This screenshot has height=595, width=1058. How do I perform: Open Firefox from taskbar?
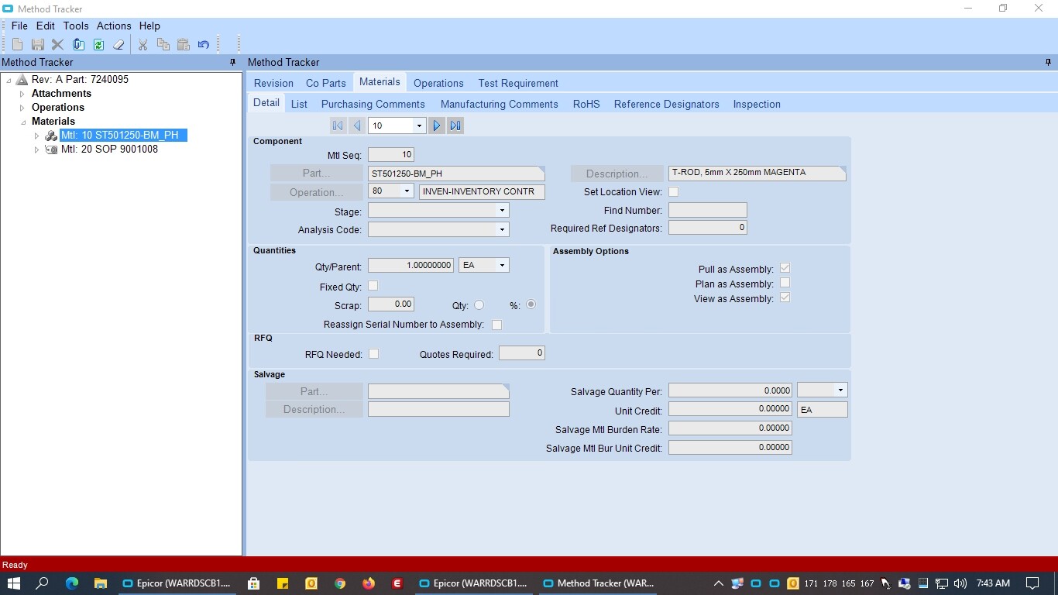(x=369, y=583)
